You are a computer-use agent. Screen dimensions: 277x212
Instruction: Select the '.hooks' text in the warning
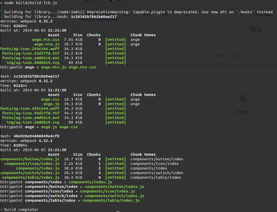pyautogui.click(x=245, y=12)
